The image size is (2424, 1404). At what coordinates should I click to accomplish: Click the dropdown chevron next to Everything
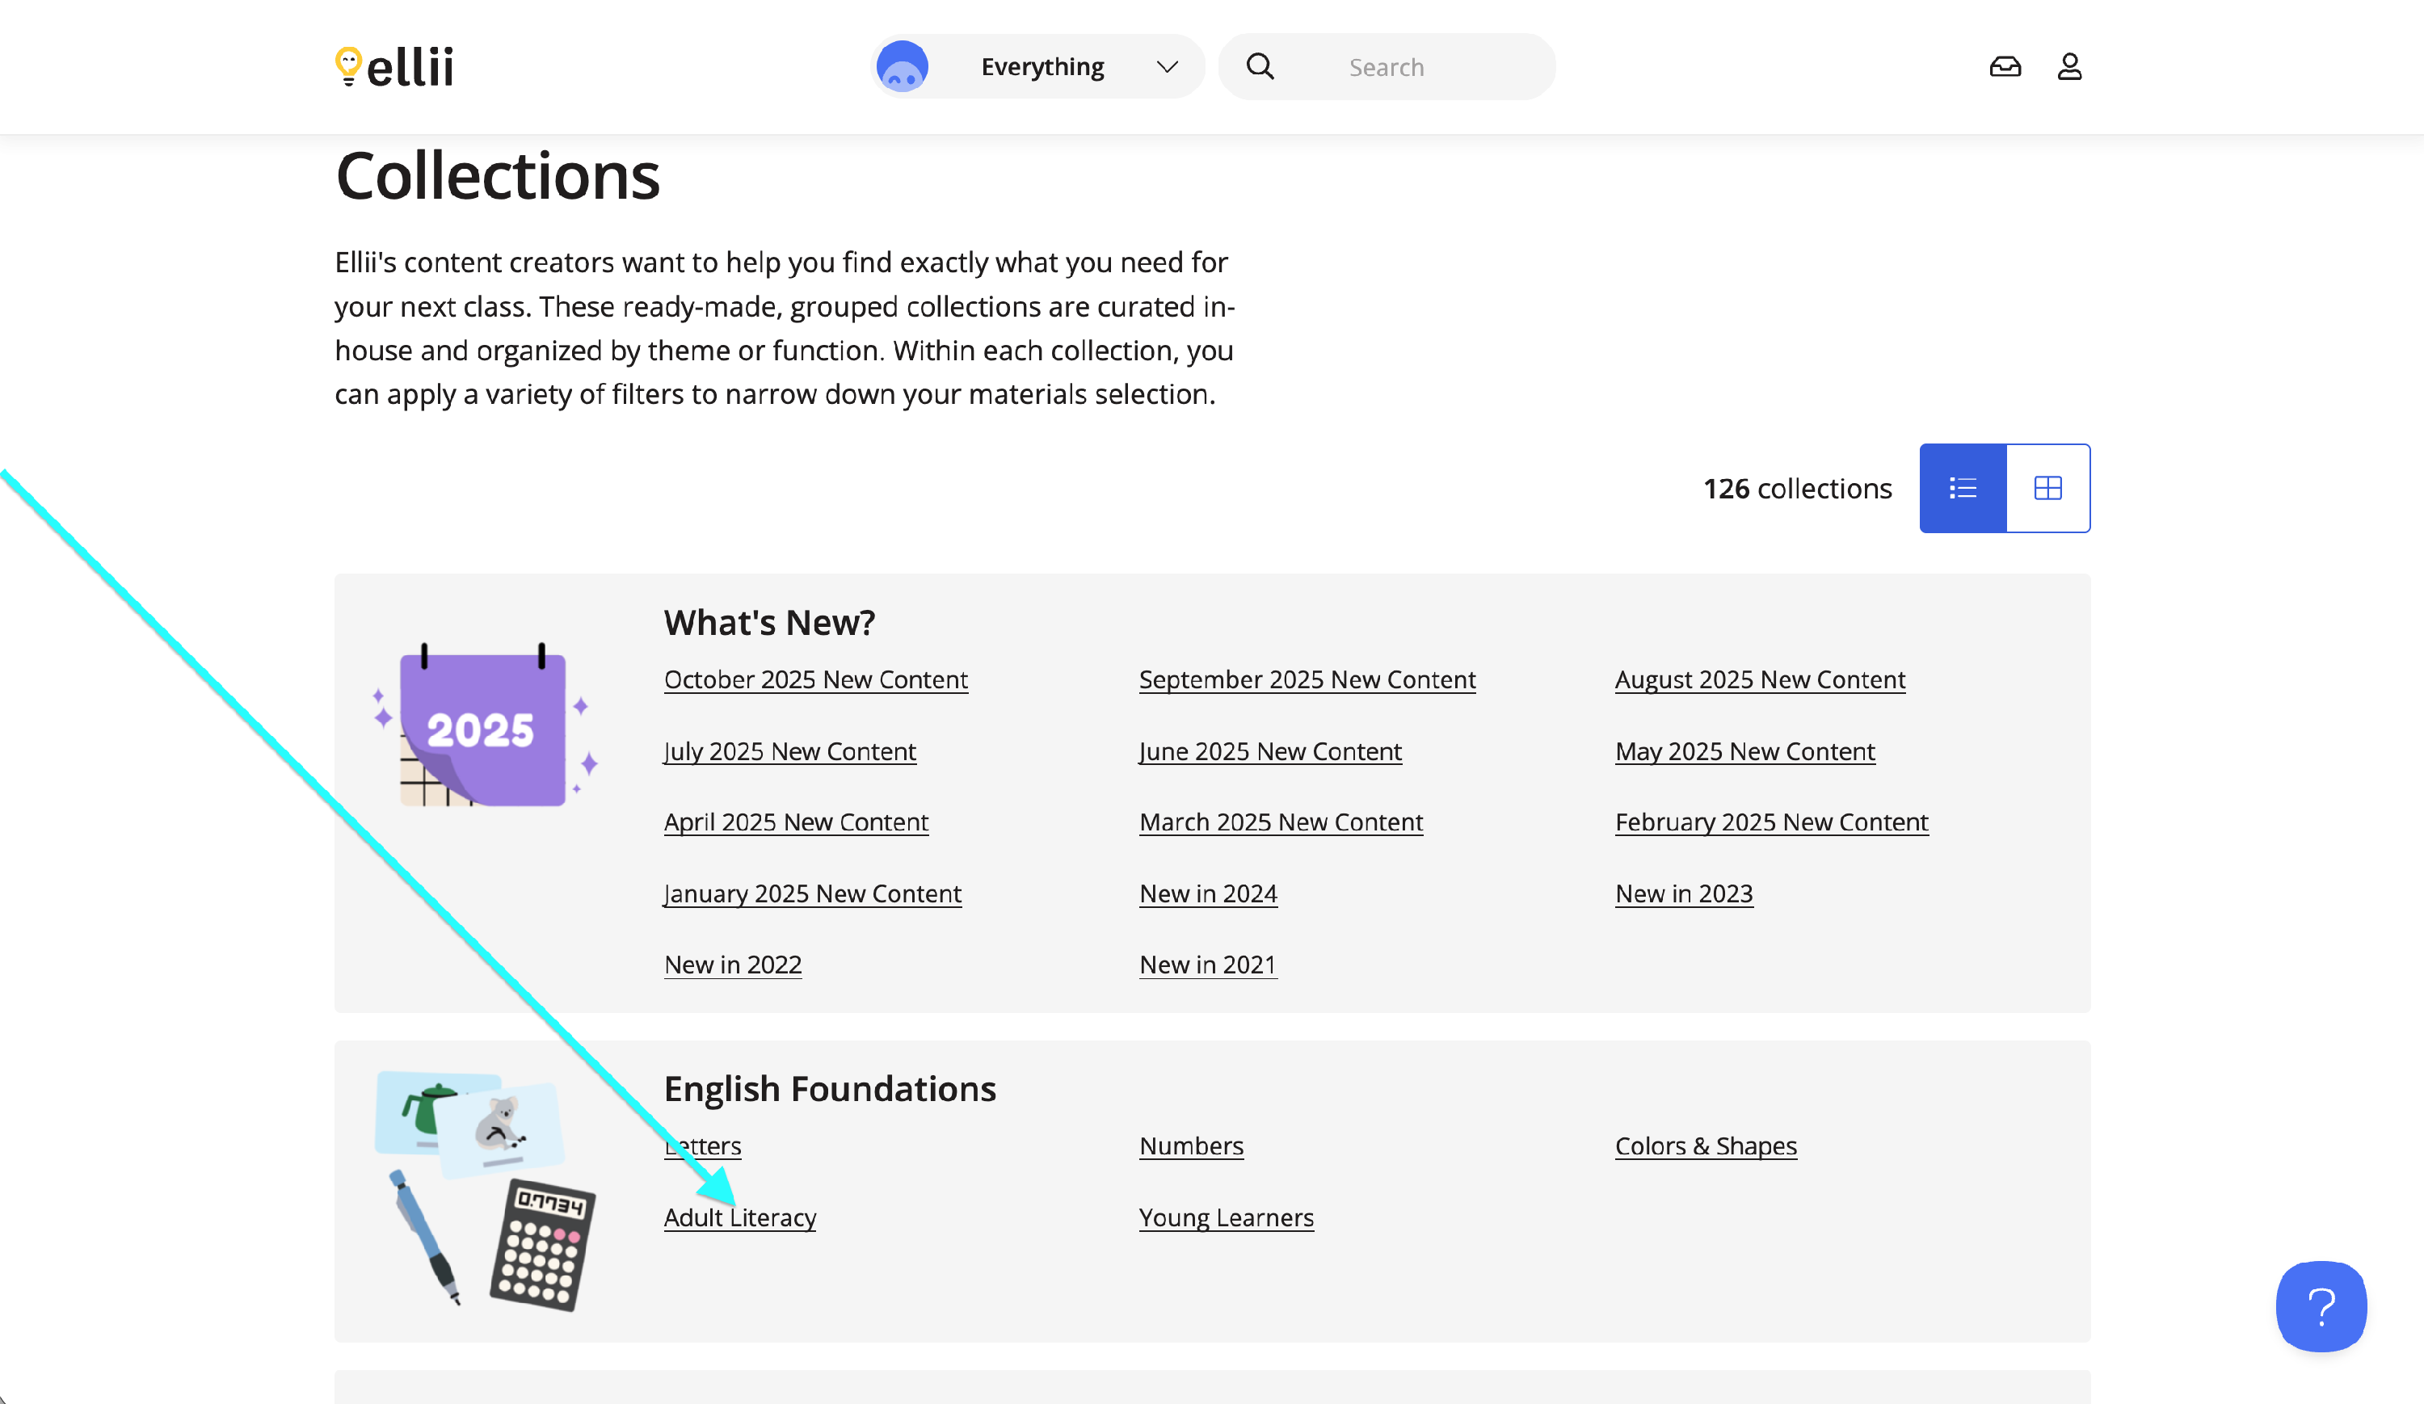click(1167, 66)
